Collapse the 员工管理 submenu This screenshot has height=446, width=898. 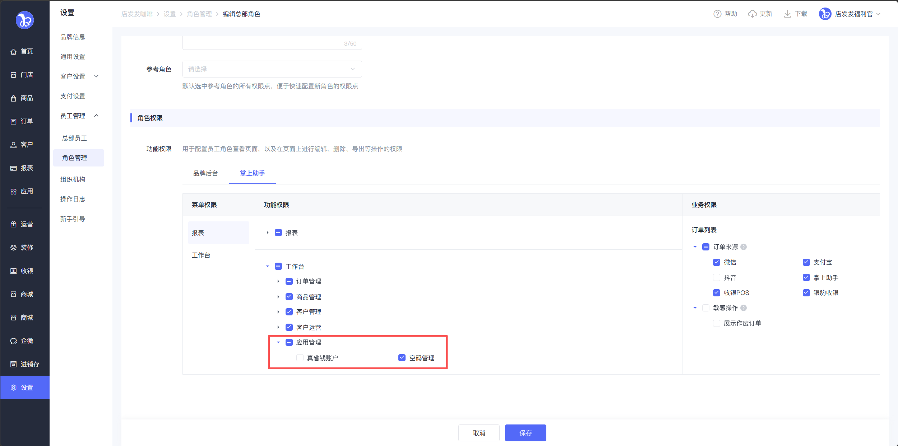tap(96, 116)
